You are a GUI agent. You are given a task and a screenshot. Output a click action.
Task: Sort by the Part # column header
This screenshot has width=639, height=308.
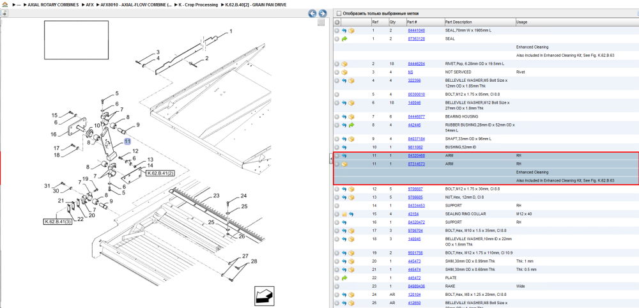[x=412, y=22]
